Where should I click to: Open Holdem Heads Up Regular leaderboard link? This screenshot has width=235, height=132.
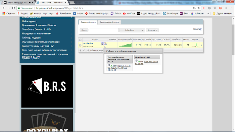[119, 68]
